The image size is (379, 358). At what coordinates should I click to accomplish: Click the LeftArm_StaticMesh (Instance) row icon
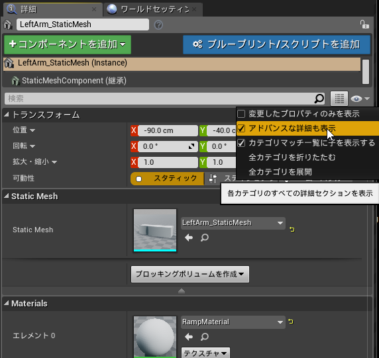[x=9, y=63]
